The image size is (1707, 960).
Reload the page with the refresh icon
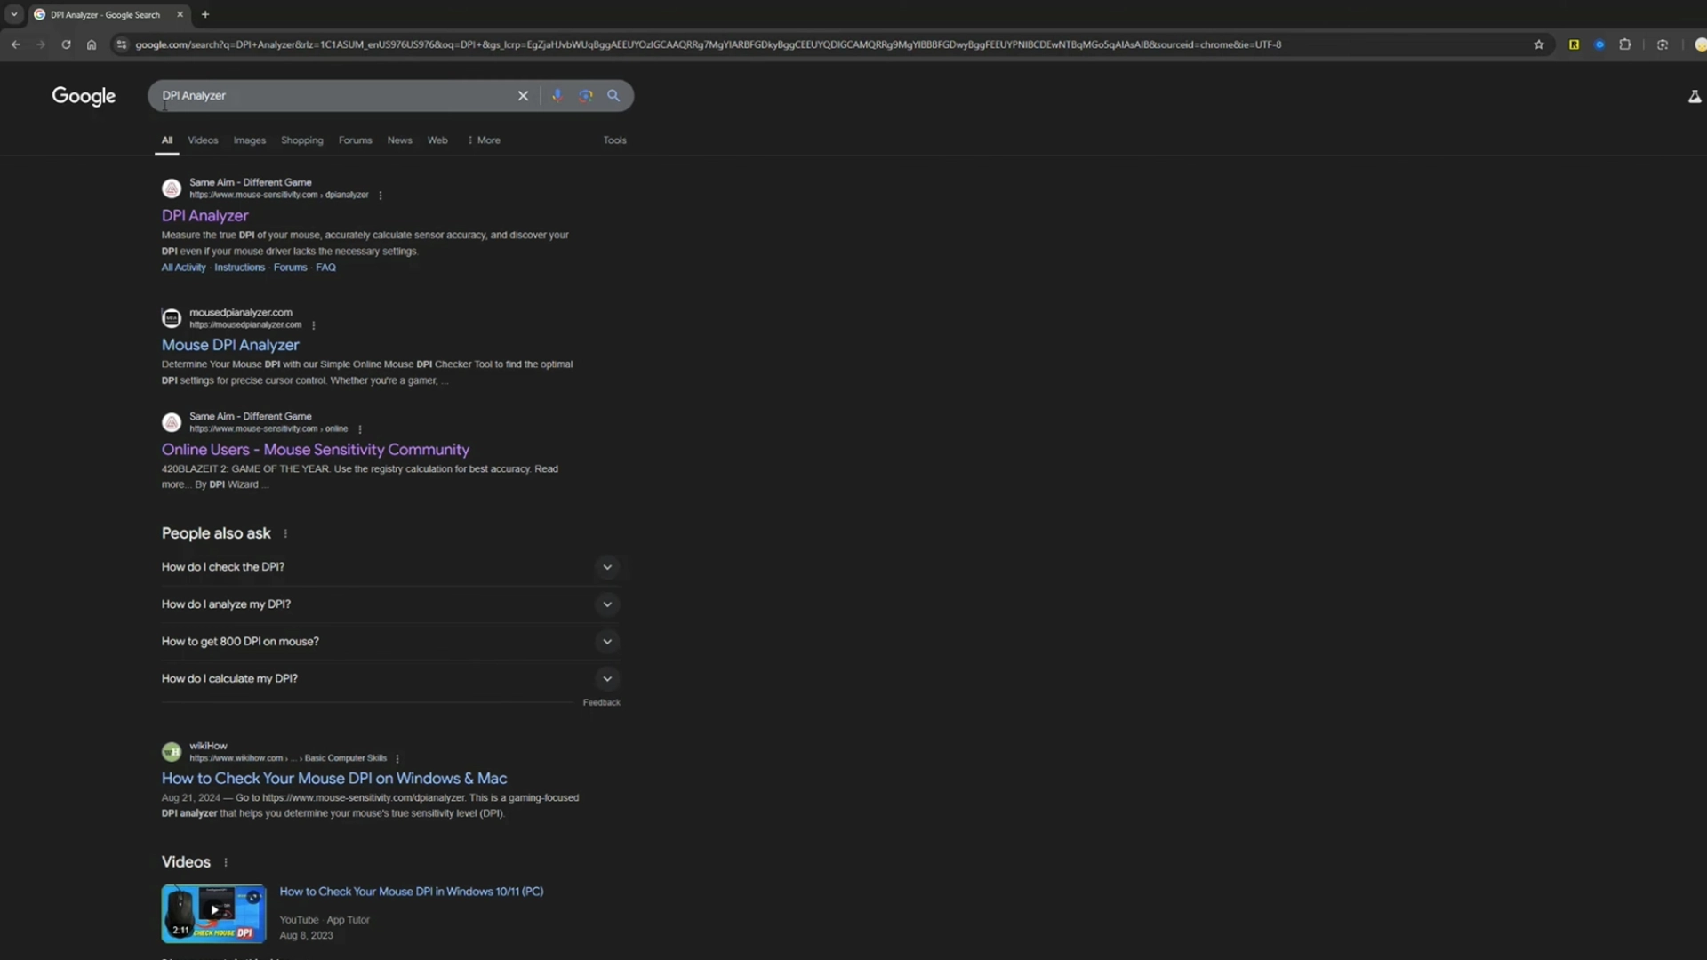(66, 44)
